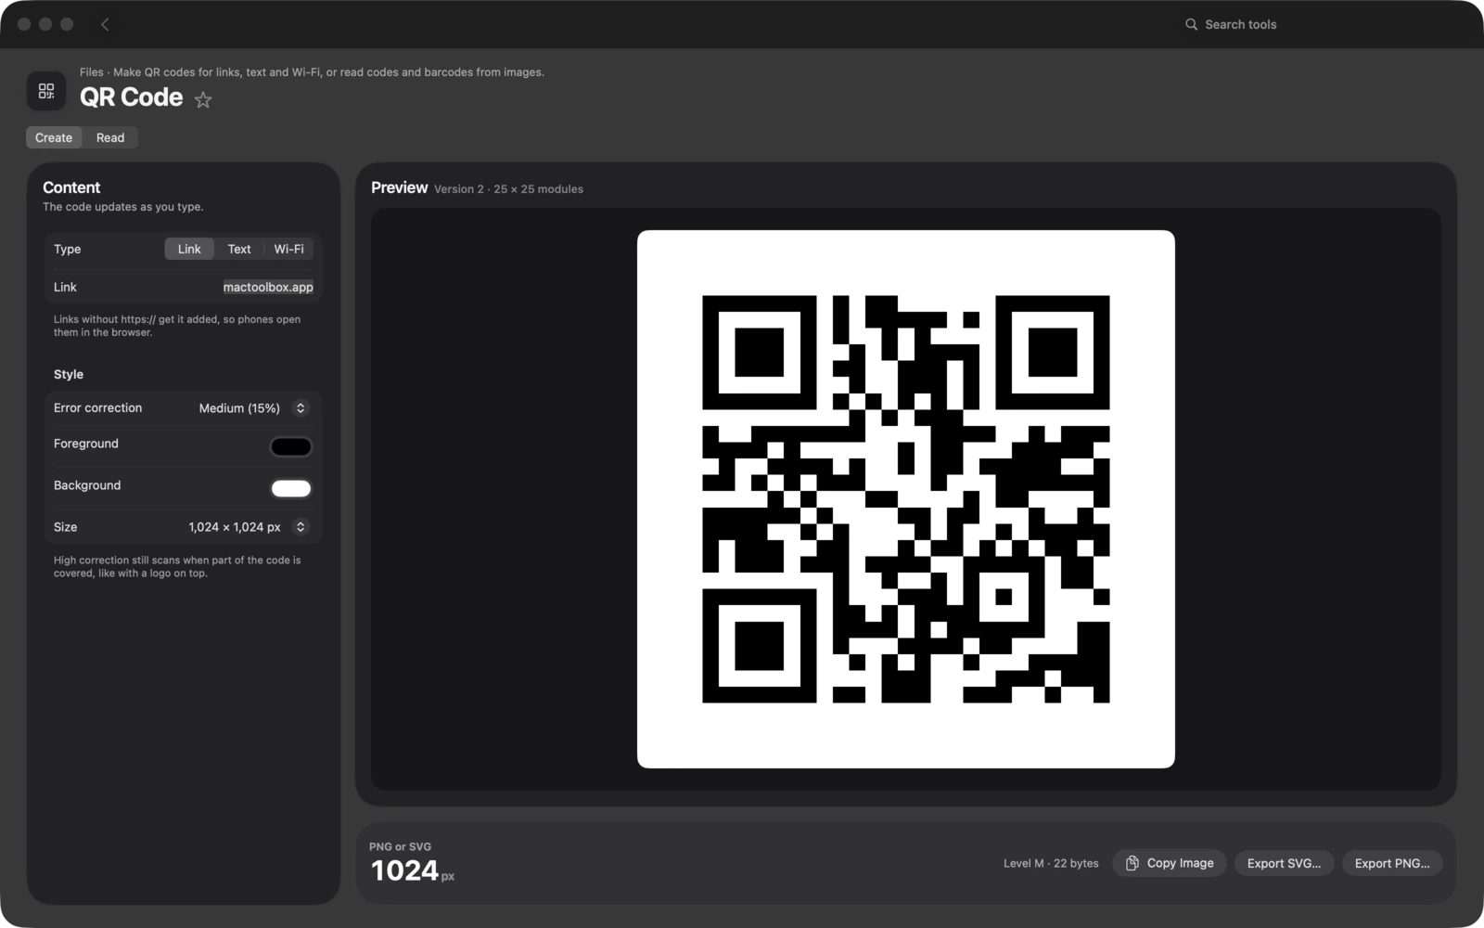The width and height of the screenshot is (1484, 928).
Task: Click the "PNG or SVG" label
Action: point(400,846)
